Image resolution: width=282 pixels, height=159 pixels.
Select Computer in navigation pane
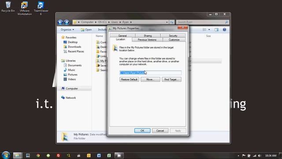pos(71,88)
